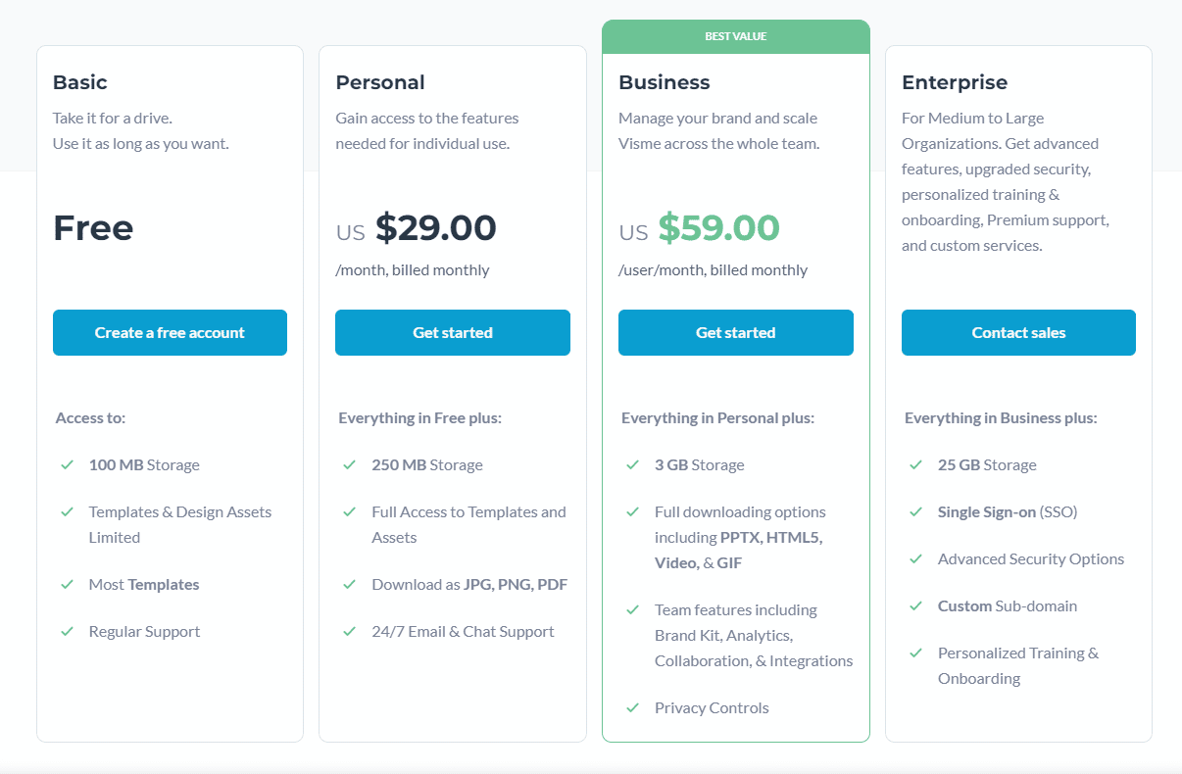Click the checkmark beside Single Sign-on (SSO)
This screenshot has width=1182, height=774.
pyautogui.click(x=915, y=511)
